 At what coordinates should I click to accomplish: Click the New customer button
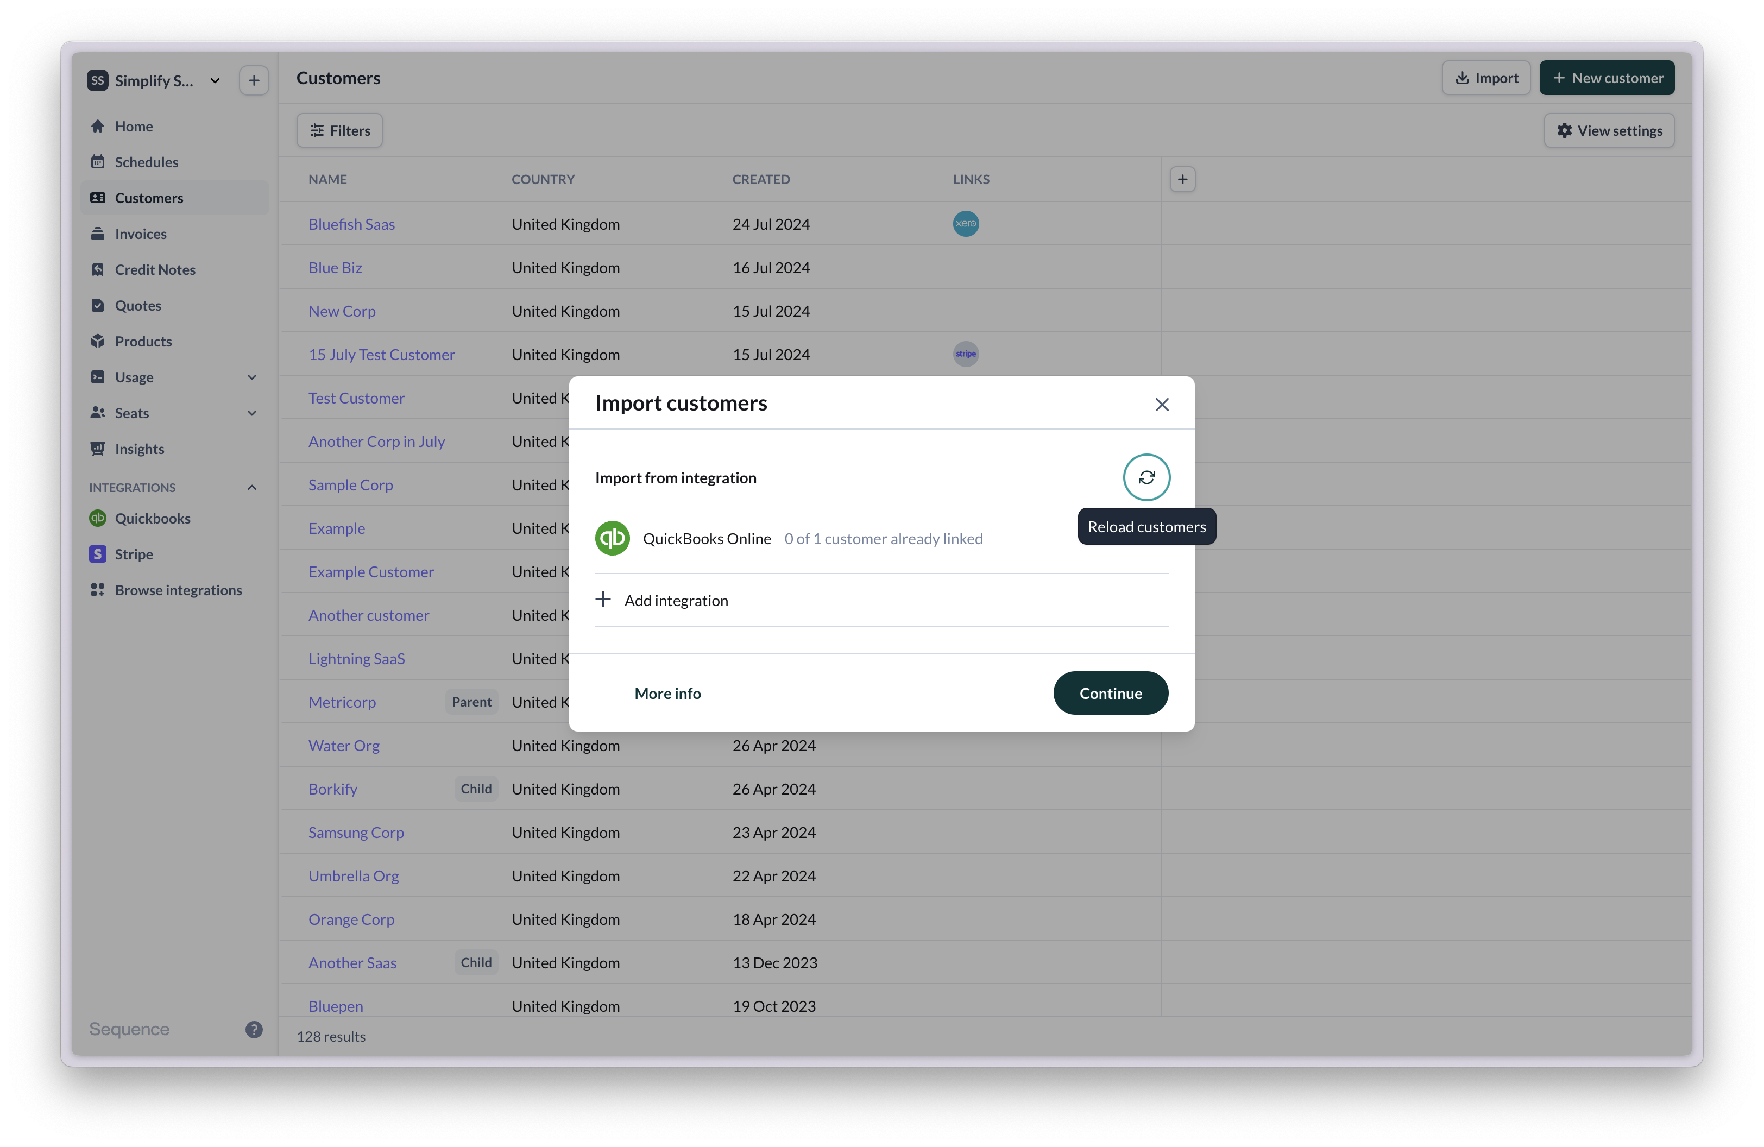click(1606, 78)
